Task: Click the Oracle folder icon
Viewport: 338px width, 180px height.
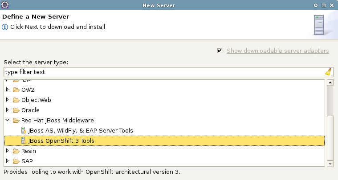Action: (x=16, y=110)
